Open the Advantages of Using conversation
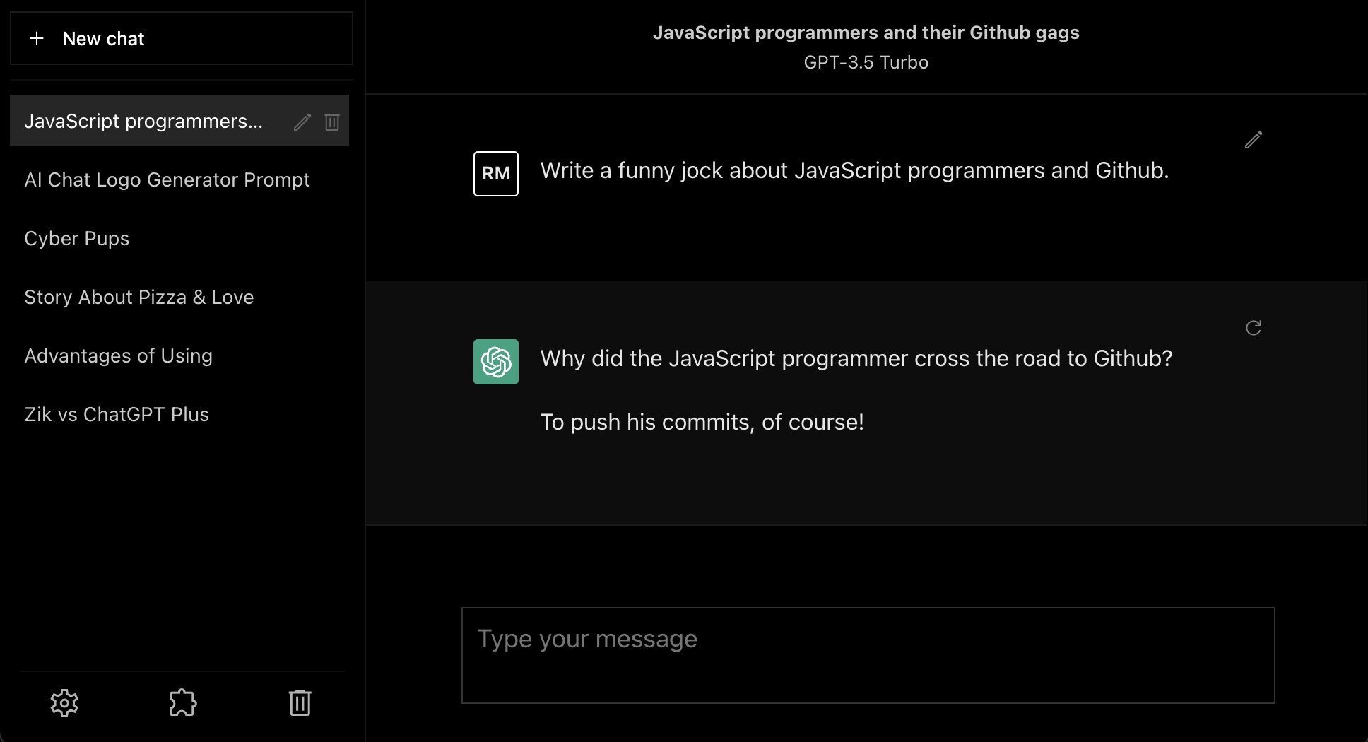The height and width of the screenshot is (742, 1368). pos(179,355)
